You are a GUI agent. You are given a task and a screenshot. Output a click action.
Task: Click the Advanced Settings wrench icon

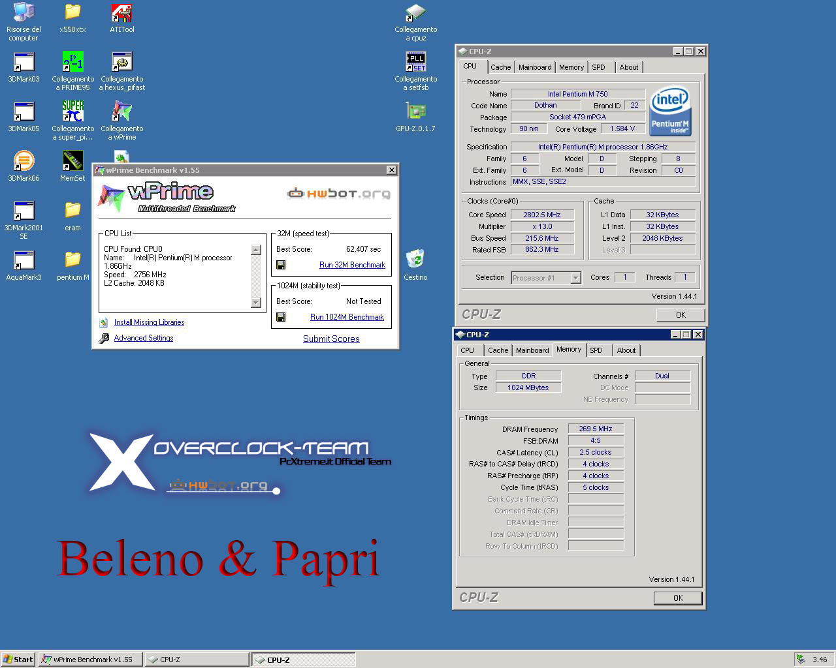click(104, 338)
